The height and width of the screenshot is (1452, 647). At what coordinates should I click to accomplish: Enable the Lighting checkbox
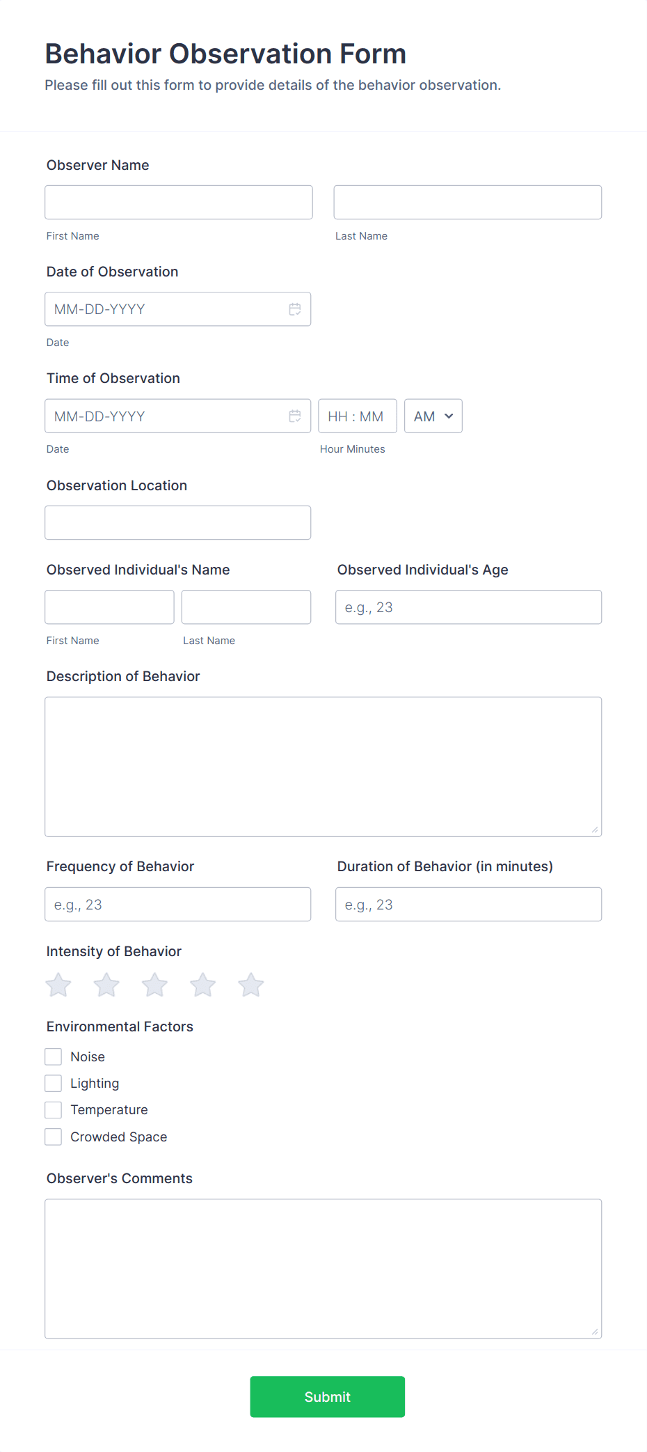(53, 1083)
